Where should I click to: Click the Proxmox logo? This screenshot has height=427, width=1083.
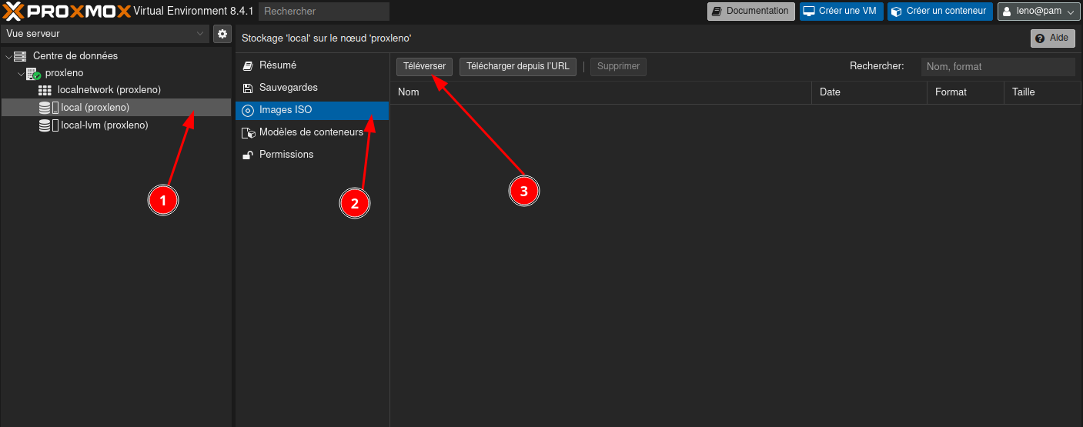coord(66,11)
